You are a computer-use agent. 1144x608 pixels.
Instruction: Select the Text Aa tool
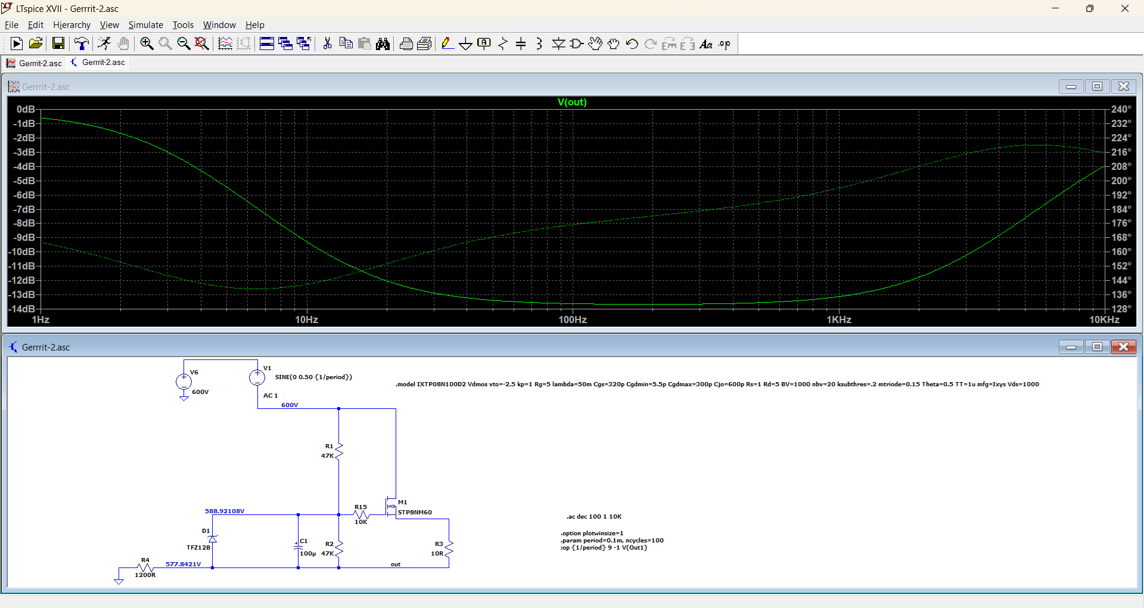(706, 44)
